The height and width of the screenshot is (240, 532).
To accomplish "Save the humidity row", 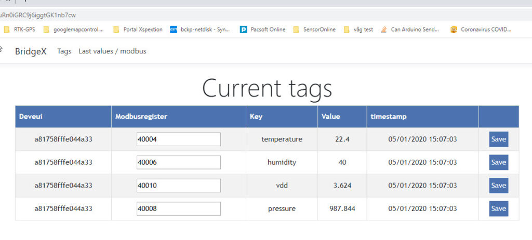I will point(499,162).
